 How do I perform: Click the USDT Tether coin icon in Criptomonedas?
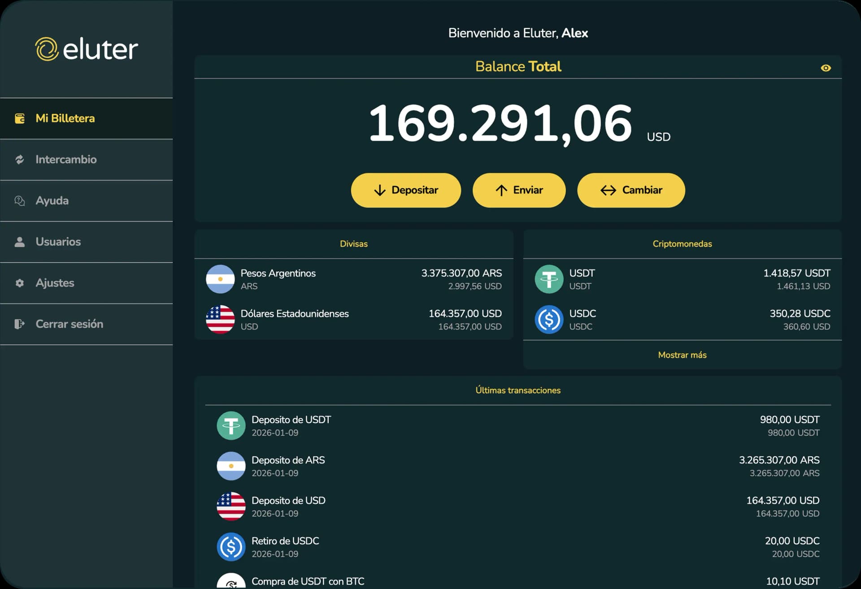point(549,279)
